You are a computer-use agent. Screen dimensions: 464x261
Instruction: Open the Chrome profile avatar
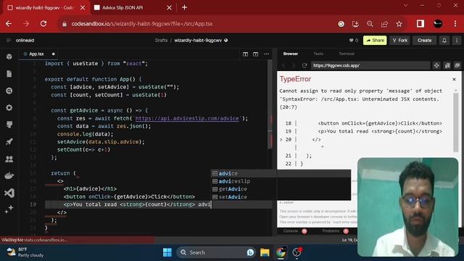(438, 24)
